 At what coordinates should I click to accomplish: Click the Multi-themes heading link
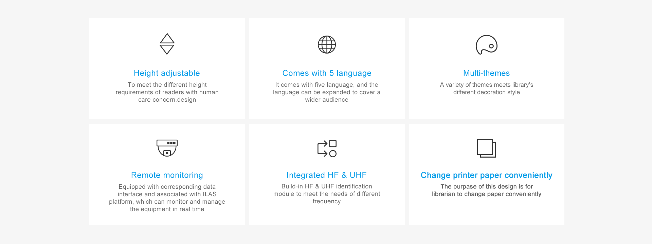click(486, 73)
